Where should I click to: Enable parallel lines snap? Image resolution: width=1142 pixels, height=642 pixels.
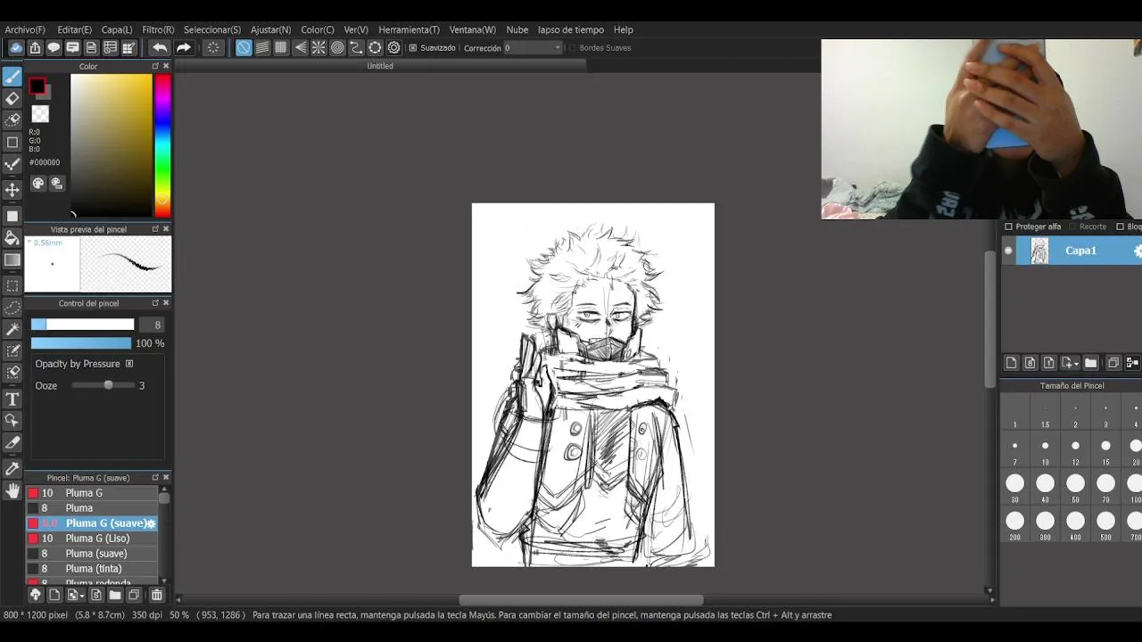tap(262, 48)
